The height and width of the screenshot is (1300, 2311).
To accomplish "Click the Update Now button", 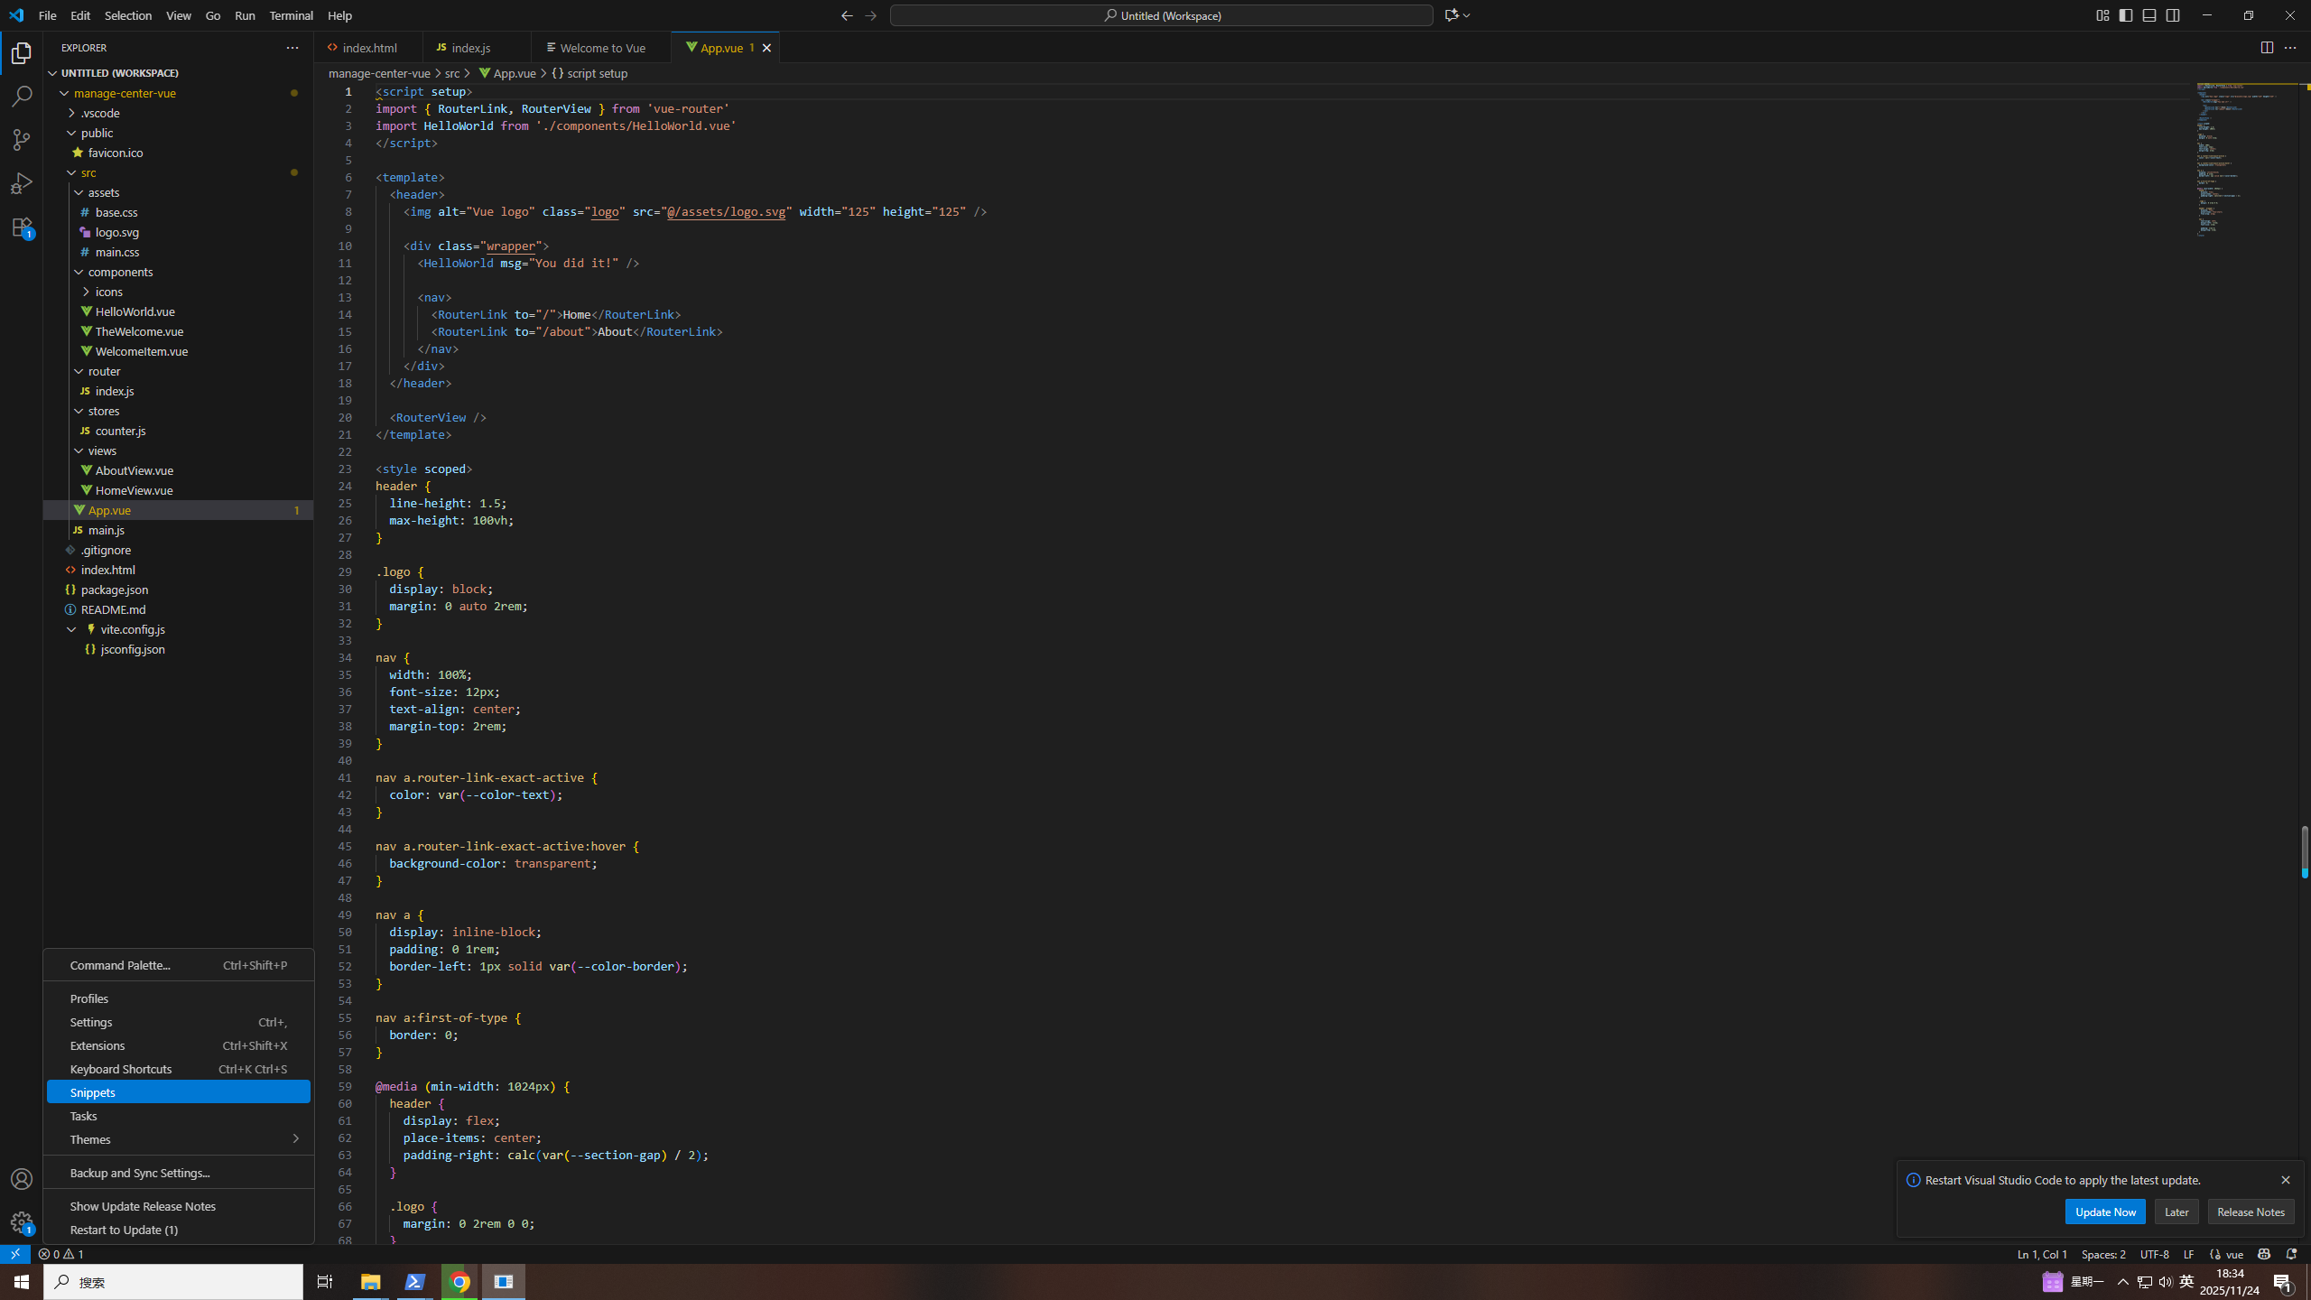I will (2104, 1212).
